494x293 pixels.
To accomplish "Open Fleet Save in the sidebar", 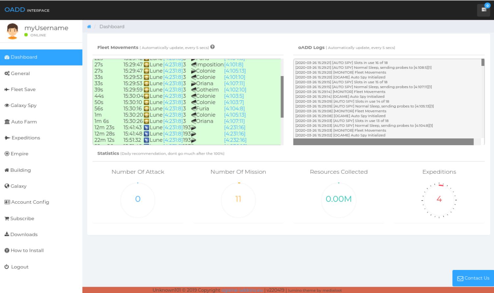I will coord(23,90).
